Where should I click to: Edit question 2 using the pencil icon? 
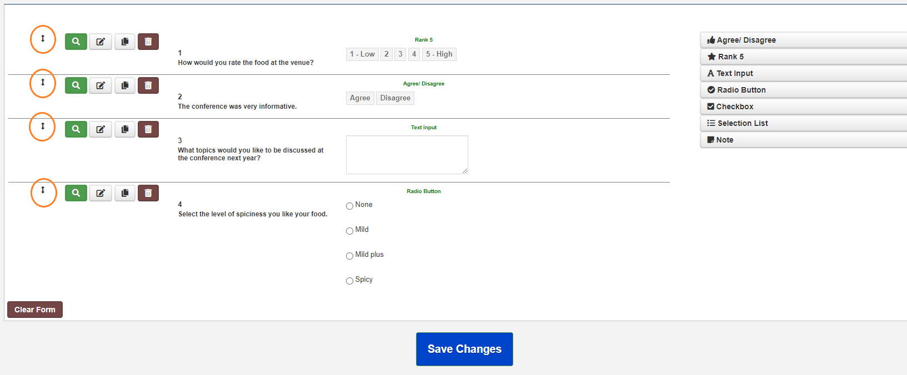click(x=101, y=85)
